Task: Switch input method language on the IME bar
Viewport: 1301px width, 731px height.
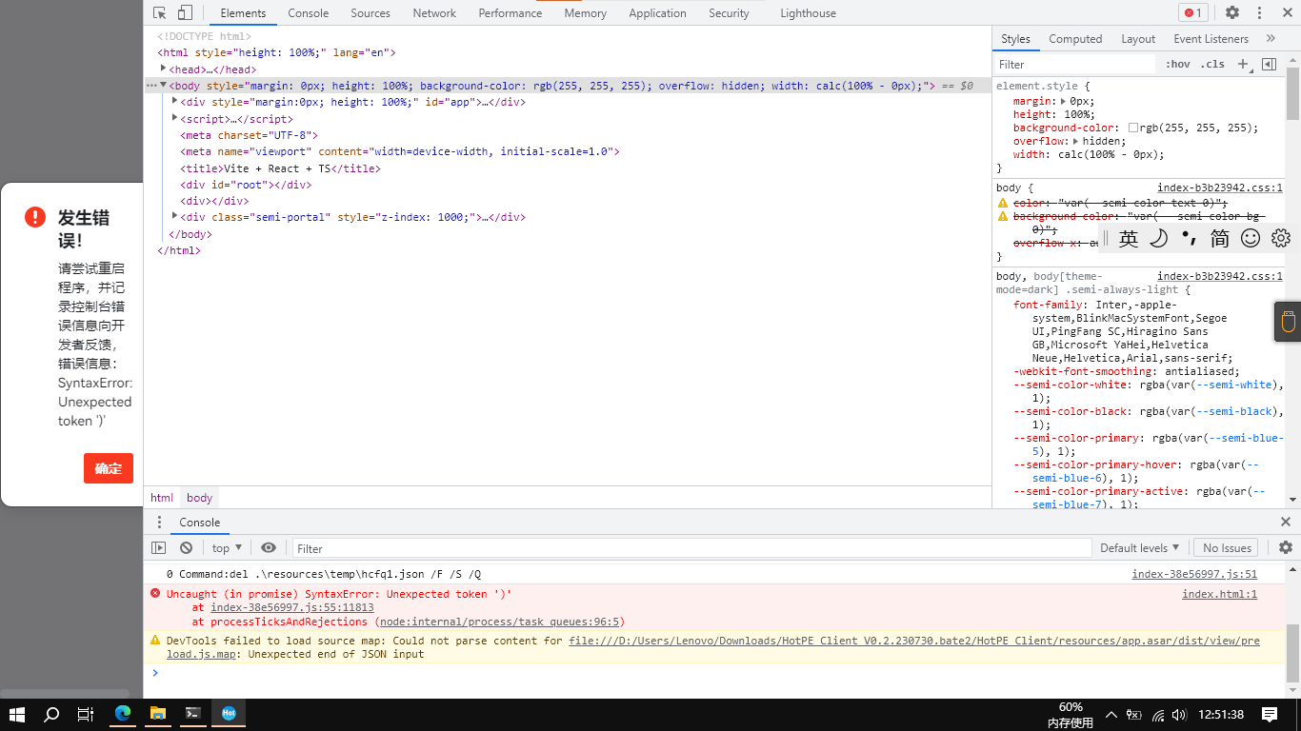Action: [x=1128, y=239]
